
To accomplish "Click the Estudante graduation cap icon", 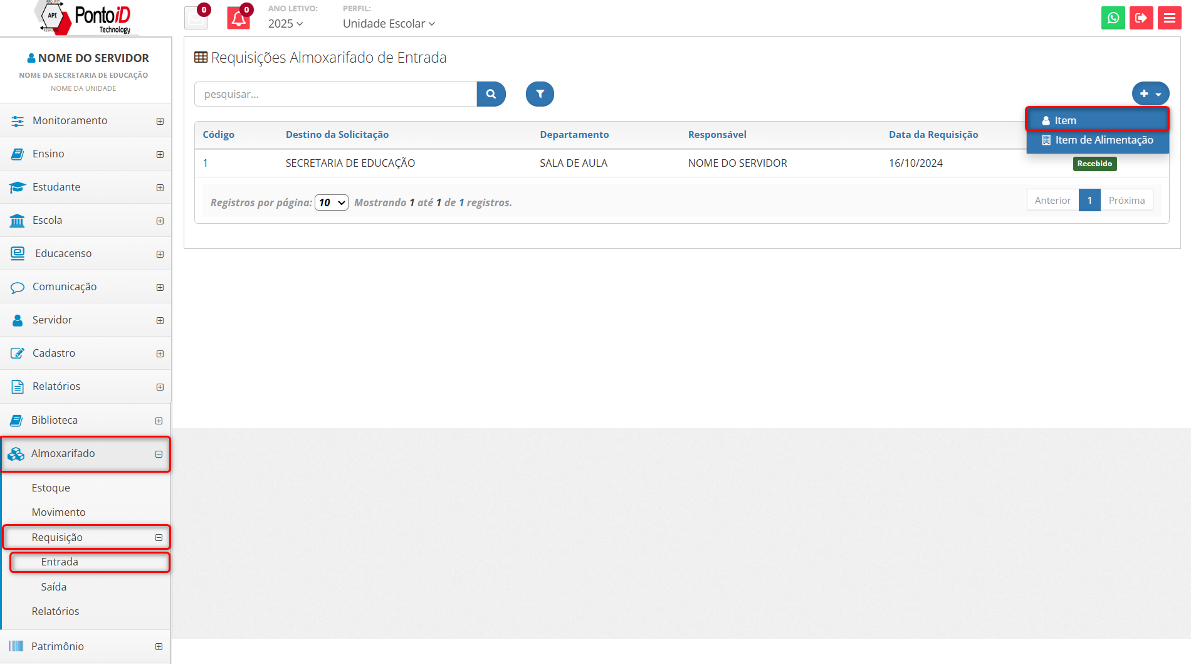I will 18,187.
